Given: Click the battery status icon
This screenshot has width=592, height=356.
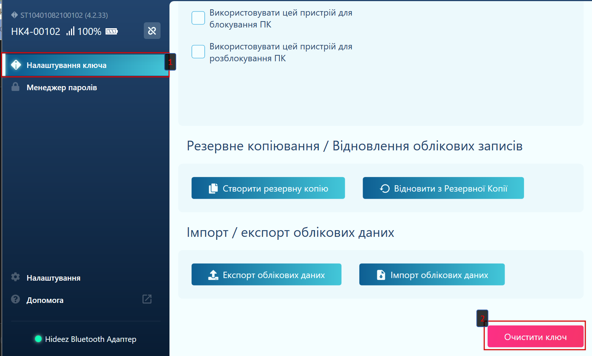Looking at the screenshot, I should pyautogui.click(x=111, y=32).
